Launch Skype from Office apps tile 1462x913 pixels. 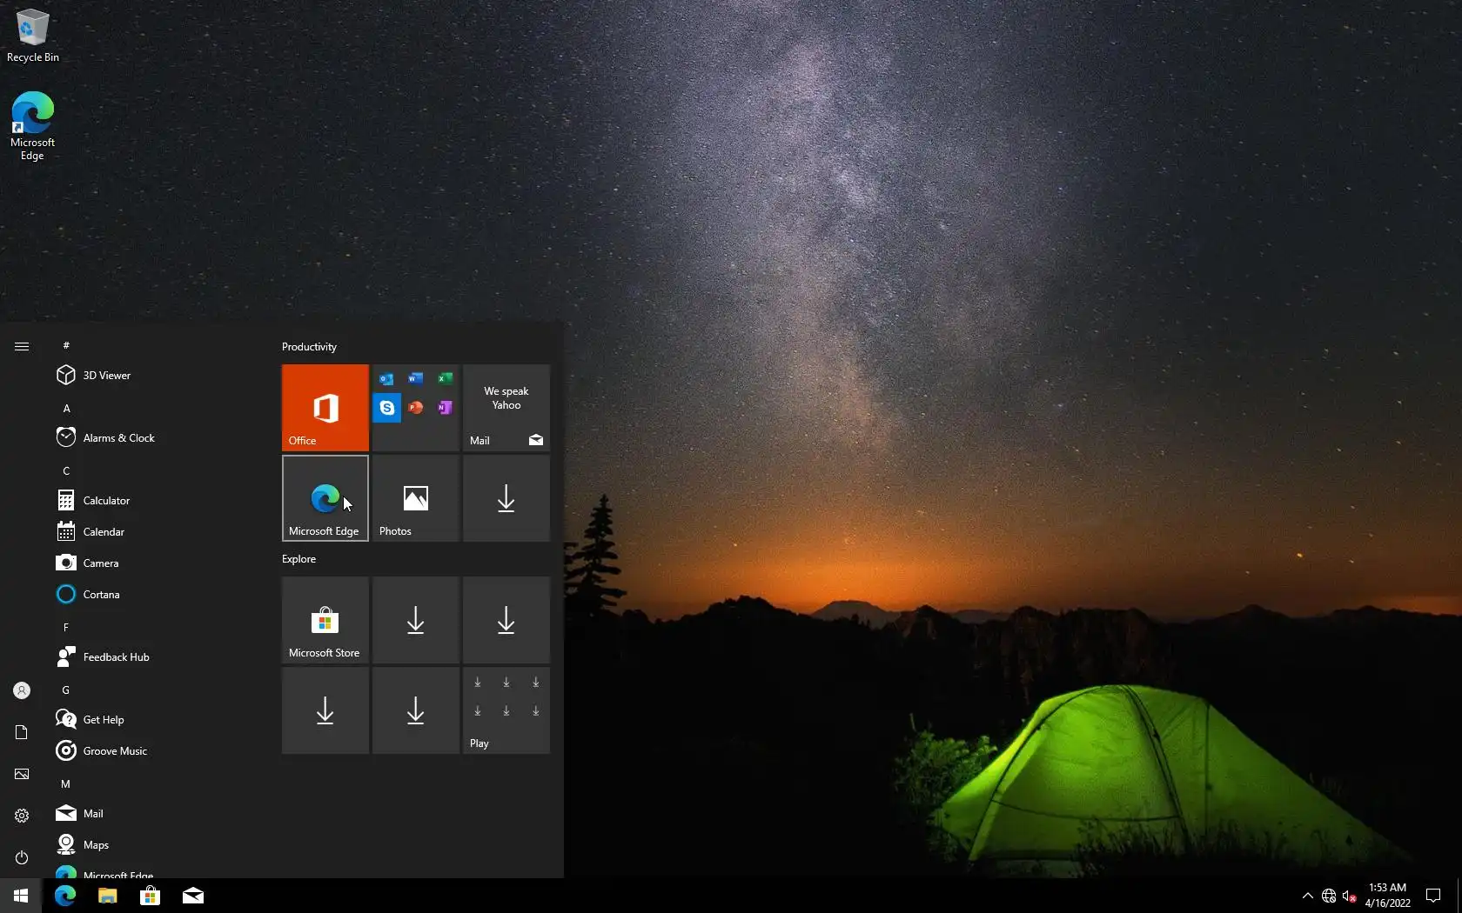(x=387, y=407)
